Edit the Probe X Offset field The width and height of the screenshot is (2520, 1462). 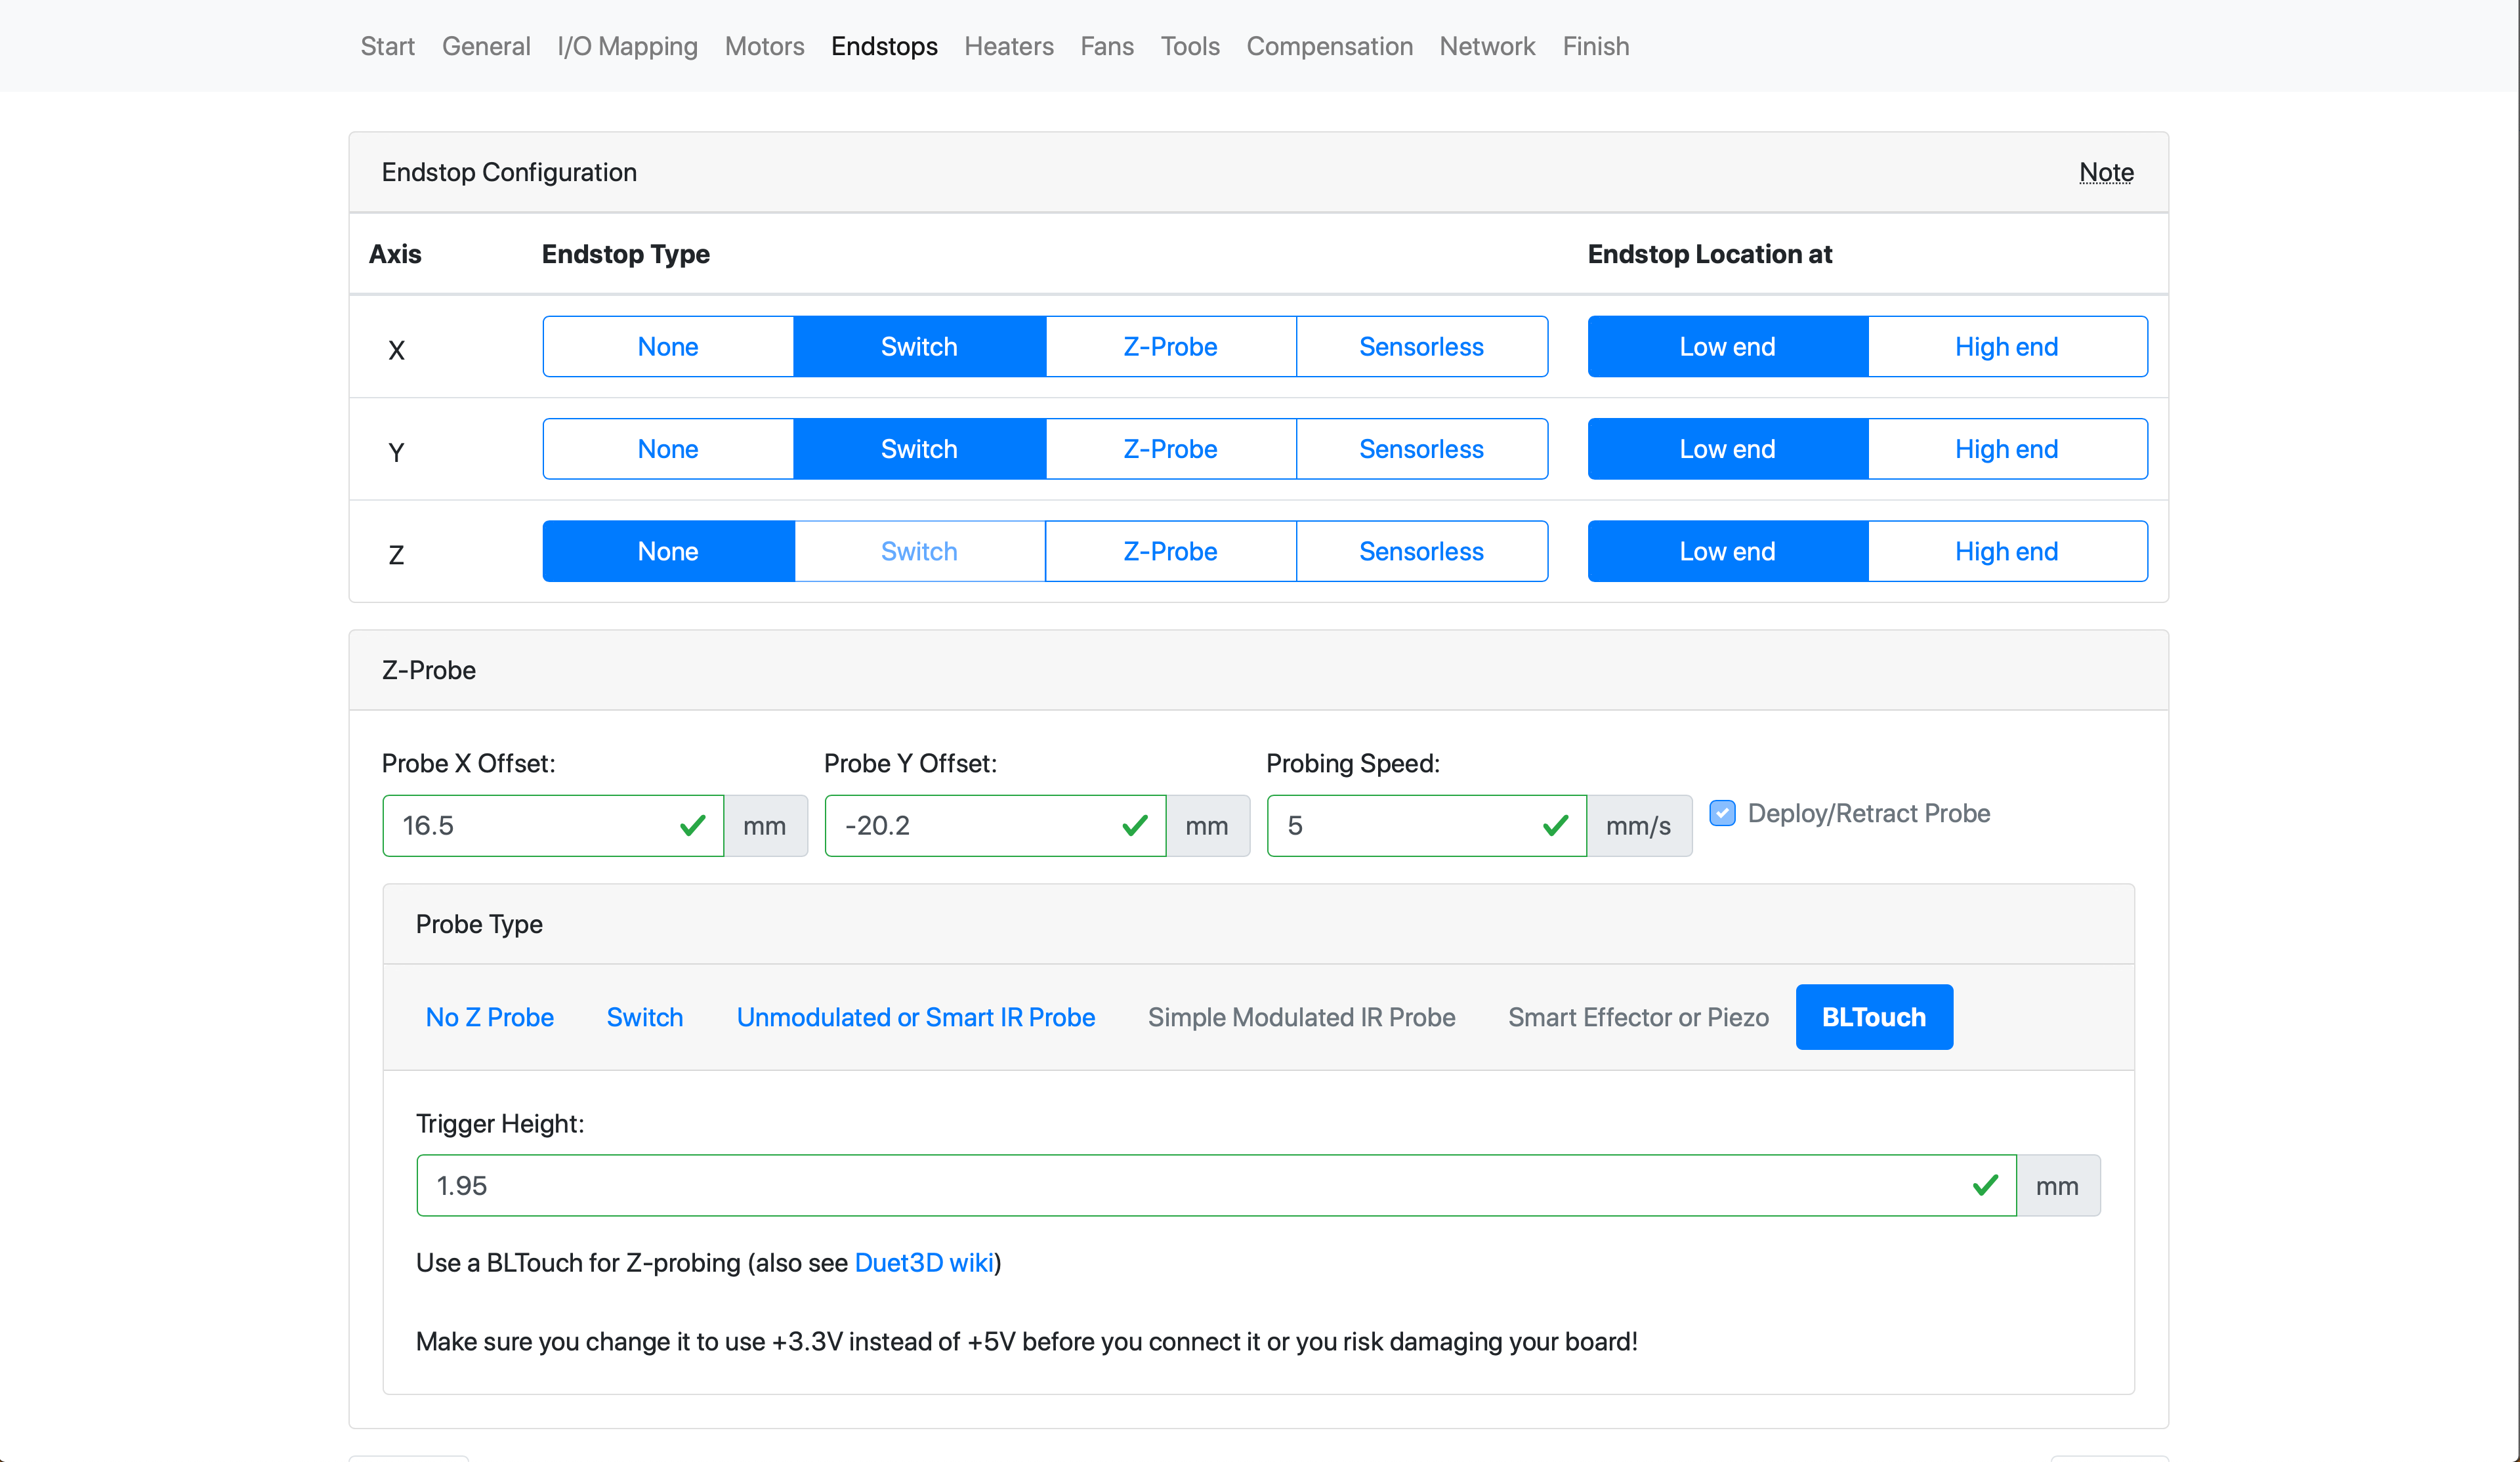tap(552, 826)
